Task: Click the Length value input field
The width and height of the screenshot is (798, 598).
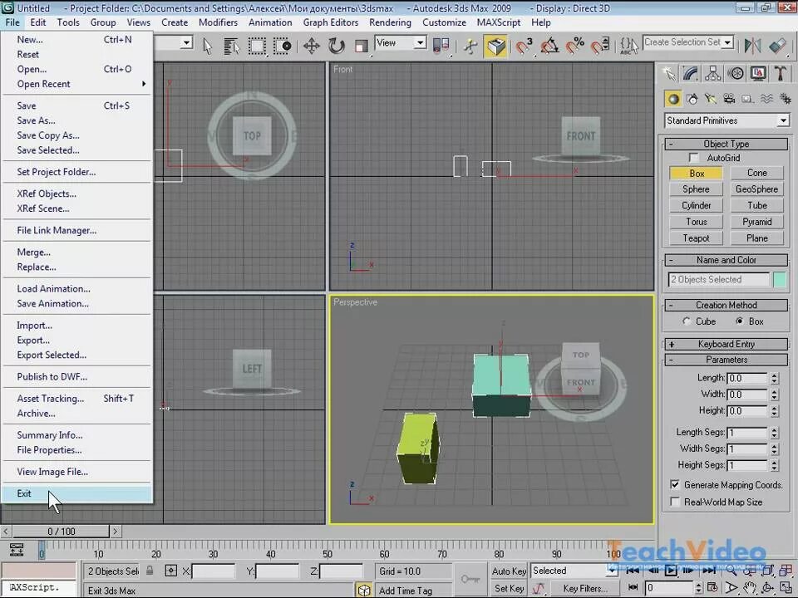Action: click(x=747, y=379)
